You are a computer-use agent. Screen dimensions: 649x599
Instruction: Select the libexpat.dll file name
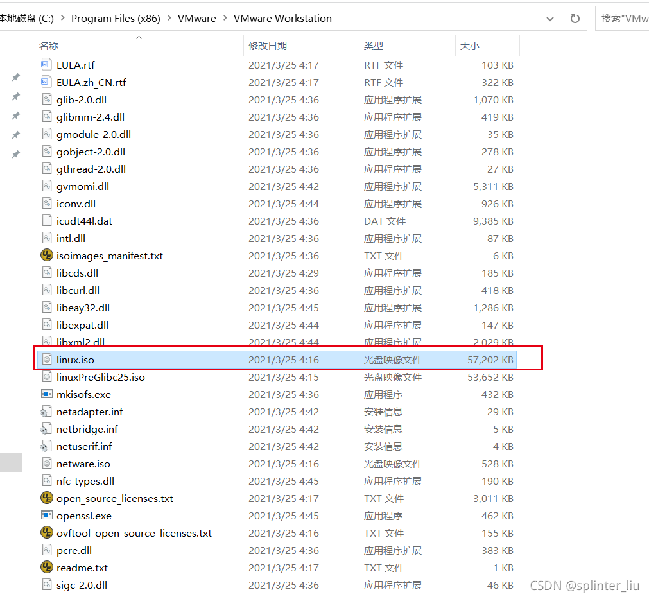[83, 325]
